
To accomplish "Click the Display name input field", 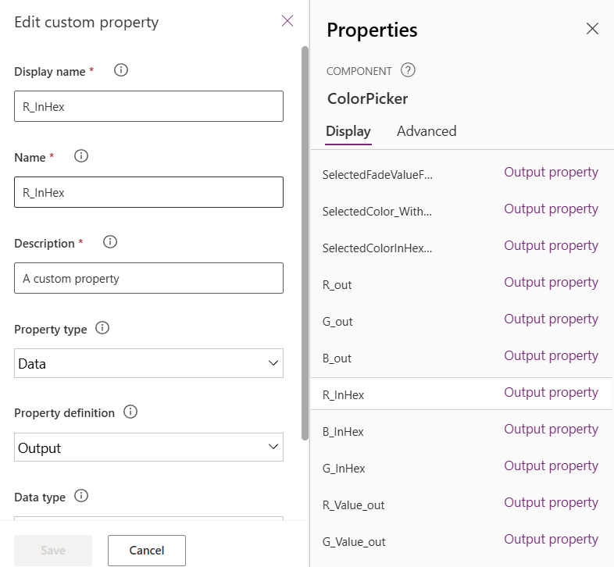I will (x=148, y=106).
